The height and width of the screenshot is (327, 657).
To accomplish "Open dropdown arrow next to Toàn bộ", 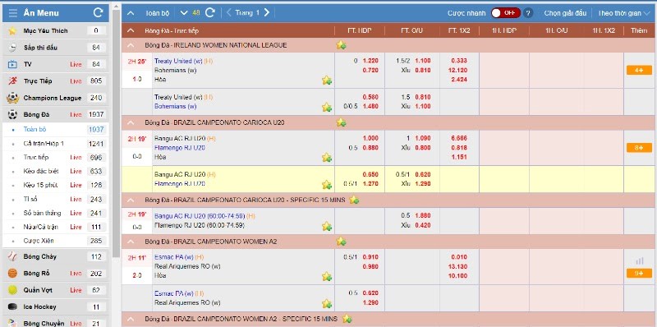I will click(x=183, y=12).
